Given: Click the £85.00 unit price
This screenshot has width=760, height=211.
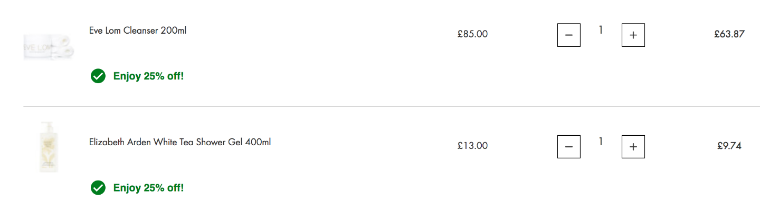Looking at the screenshot, I should [x=473, y=34].
